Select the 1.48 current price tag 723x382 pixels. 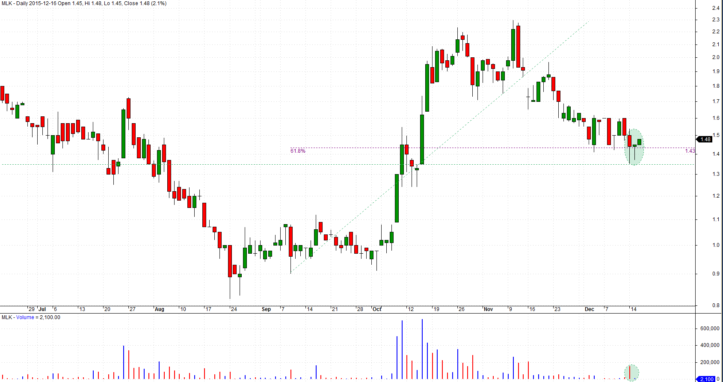[705, 139]
